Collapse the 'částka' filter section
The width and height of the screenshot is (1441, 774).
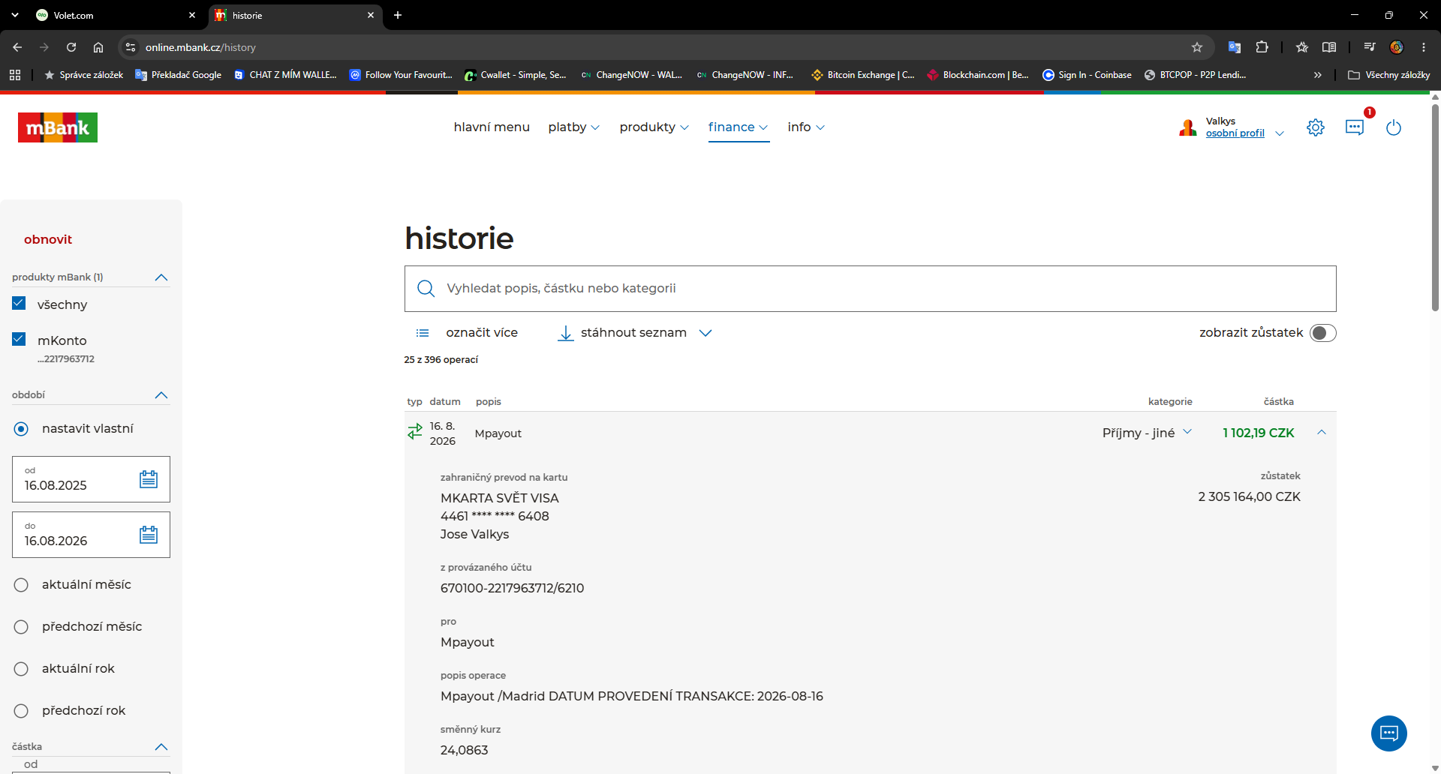tap(161, 747)
